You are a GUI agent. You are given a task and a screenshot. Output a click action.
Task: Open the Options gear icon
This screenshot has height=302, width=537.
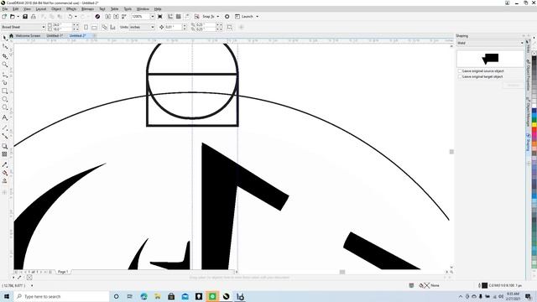[227, 17]
